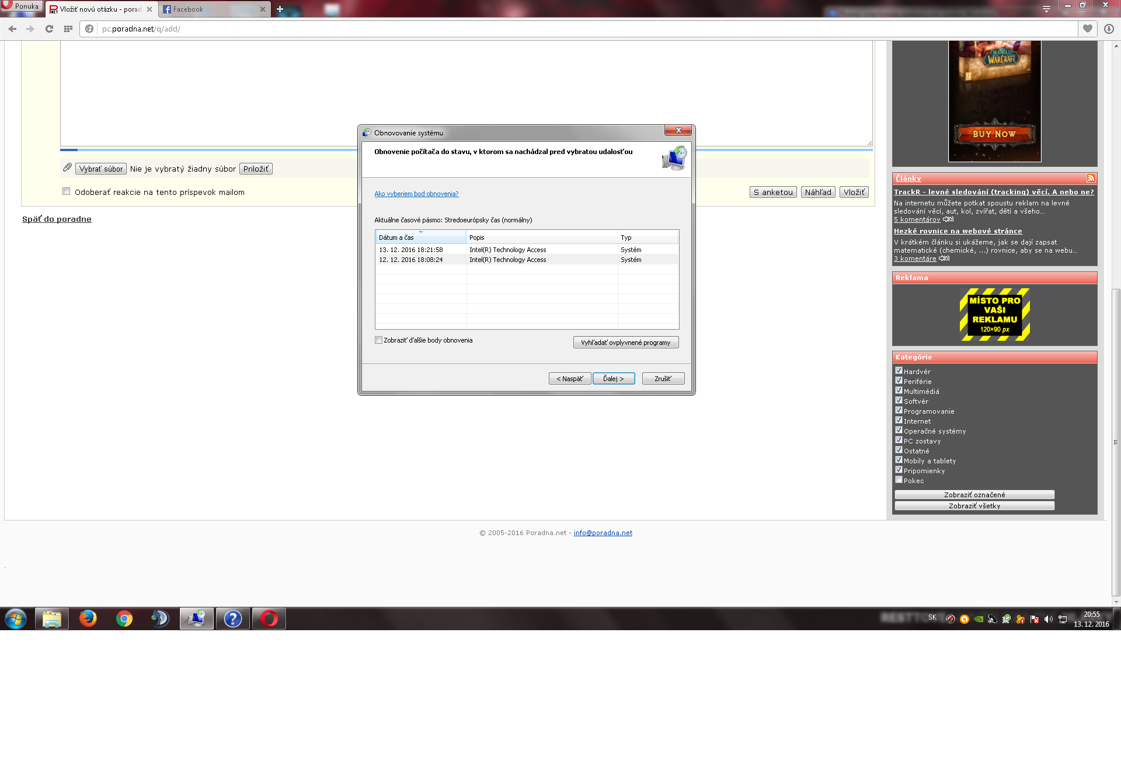Launch Firefox from the taskbar

(88, 619)
